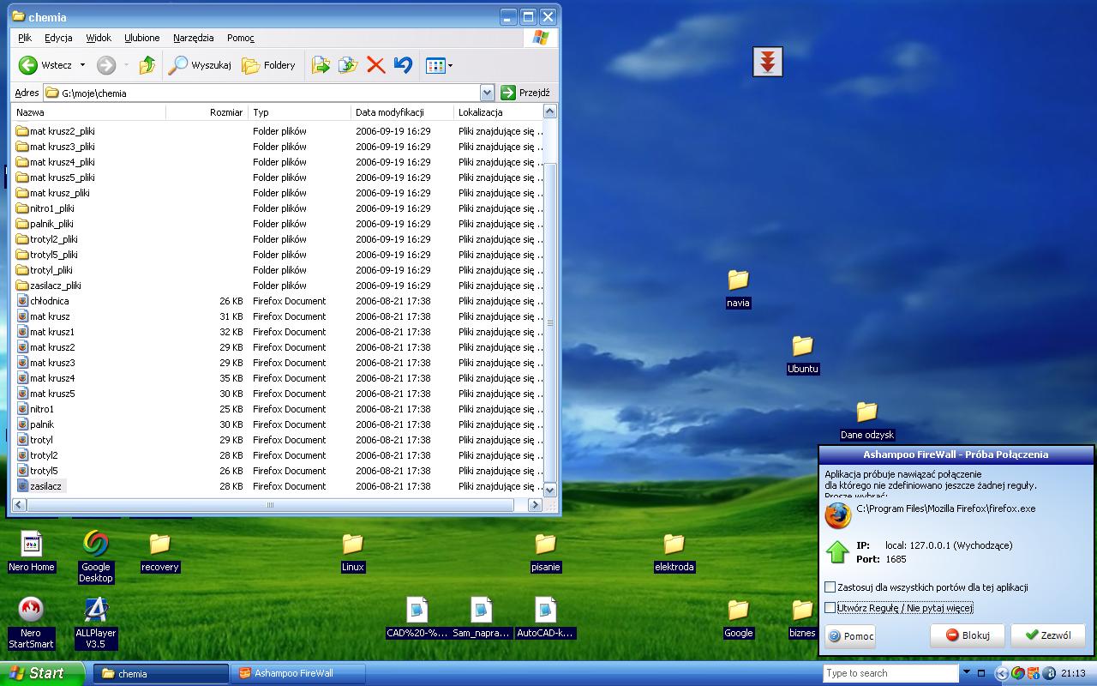Check Utwórz Regułę / Nie pytaj więcej

tap(830, 608)
